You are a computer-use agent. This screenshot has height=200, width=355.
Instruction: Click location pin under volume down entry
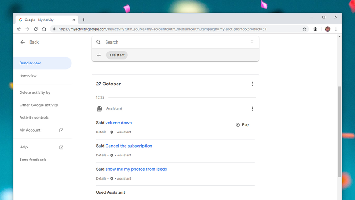(x=112, y=132)
